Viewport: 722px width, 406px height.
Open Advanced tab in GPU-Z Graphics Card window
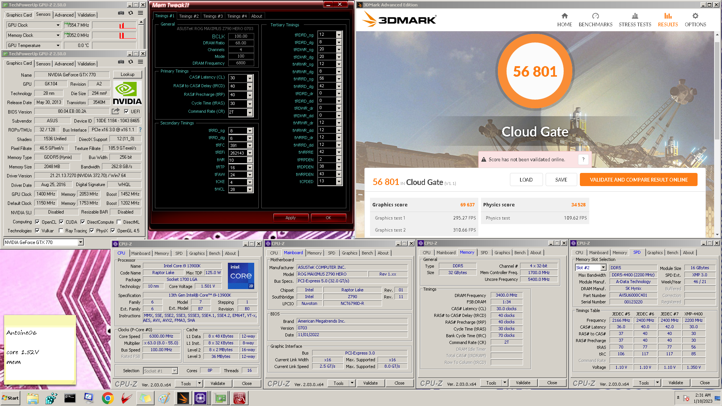pos(64,64)
